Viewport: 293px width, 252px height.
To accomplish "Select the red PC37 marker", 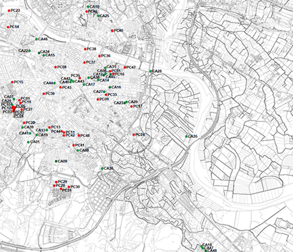I will [84, 62].
